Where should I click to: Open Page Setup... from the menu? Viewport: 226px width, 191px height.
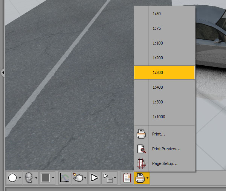coord(165,163)
